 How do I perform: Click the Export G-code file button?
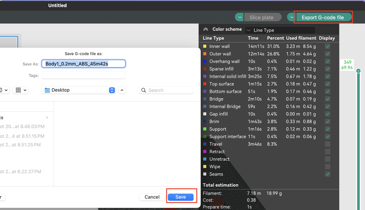(x=323, y=17)
